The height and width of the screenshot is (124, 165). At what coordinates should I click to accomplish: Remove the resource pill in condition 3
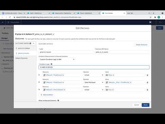tap(65, 90)
